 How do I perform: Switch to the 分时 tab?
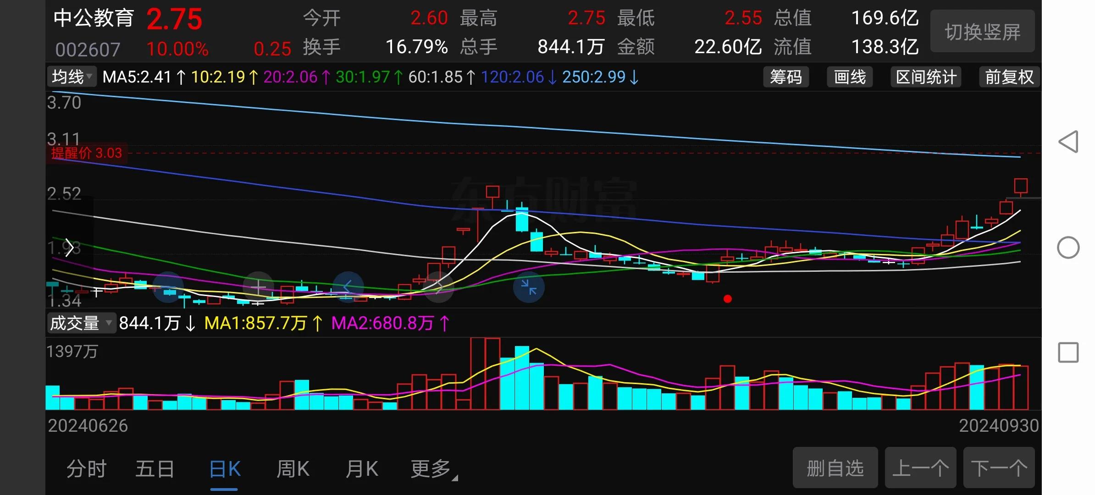click(x=86, y=469)
